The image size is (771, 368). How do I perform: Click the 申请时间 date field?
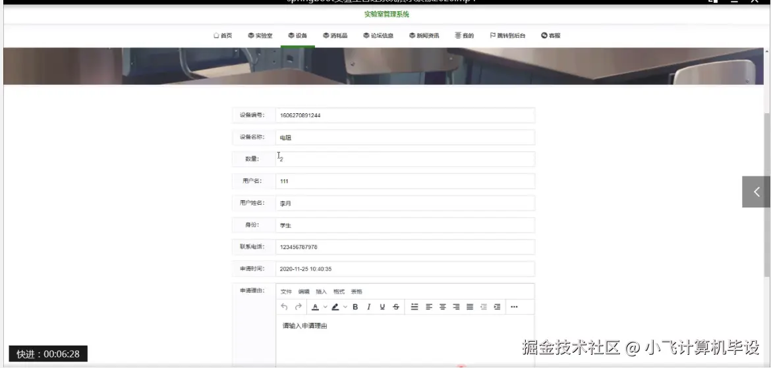(x=405, y=269)
